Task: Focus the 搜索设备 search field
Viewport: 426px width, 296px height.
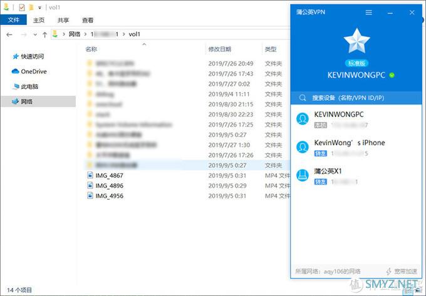Action: click(x=356, y=98)
